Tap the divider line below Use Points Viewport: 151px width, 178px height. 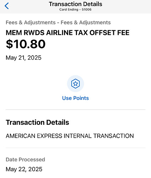pyautogui.click(x=75, y=110)
